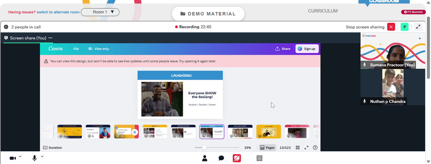Click switch to alternate room link
The height and width of the screenshot is (164, 431).
tap(58, 12)
